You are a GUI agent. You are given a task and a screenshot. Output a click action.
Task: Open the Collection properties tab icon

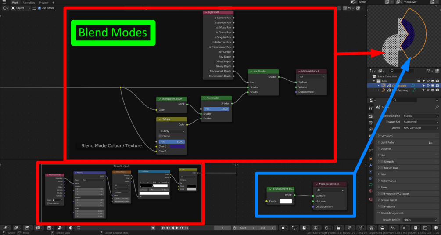coord(370,151)
